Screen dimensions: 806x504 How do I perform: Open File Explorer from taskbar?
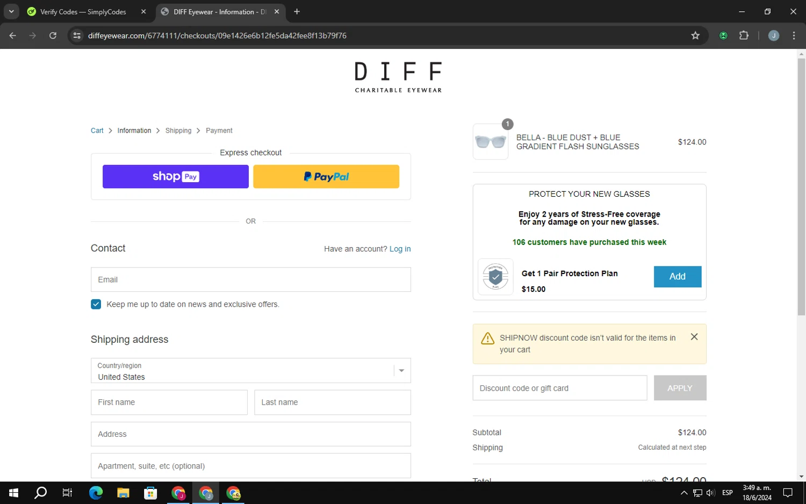click(123, 493)
